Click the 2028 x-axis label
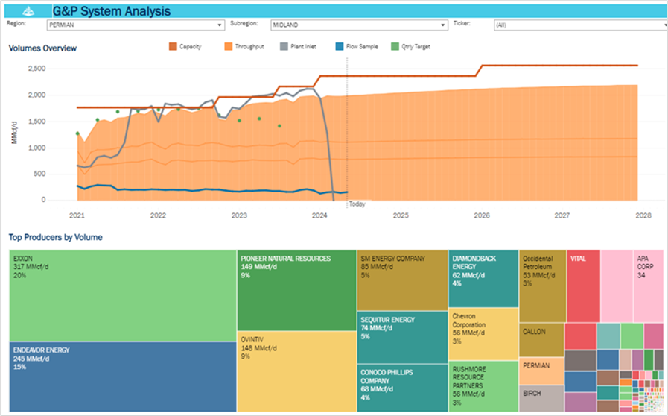This screenshot has height=416, width=668. point(643,215)
